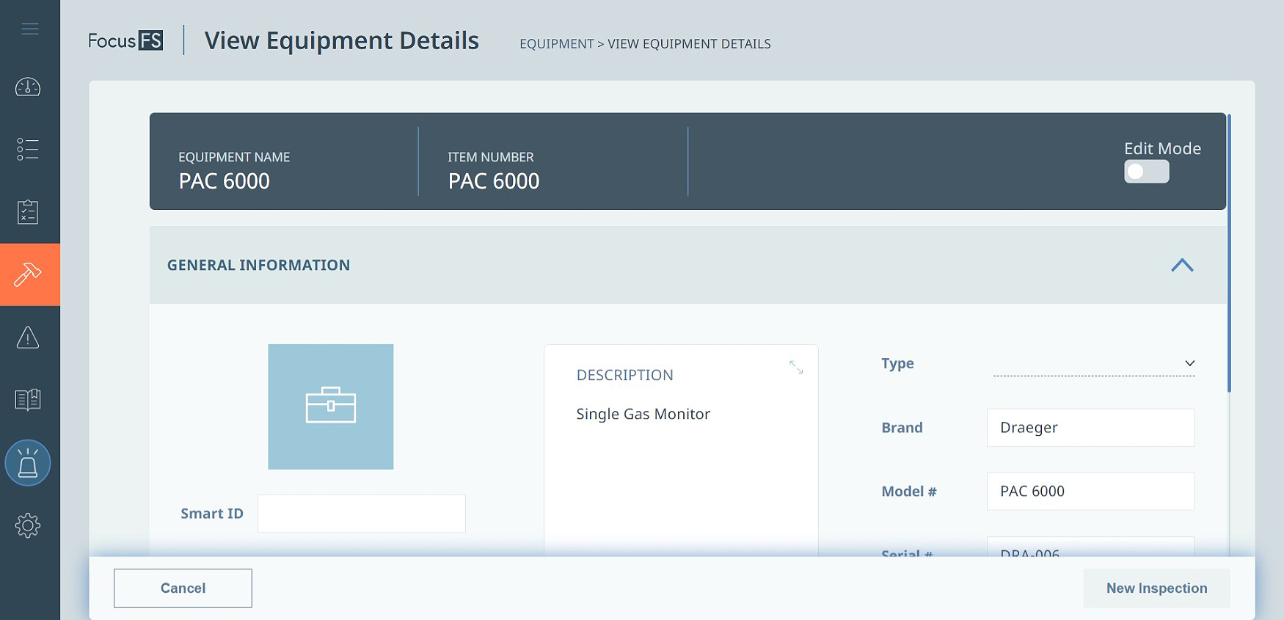Click the PAC 6000 equipment name value
The width and height of the screenshot is (1284, 620).
(224, 181)
